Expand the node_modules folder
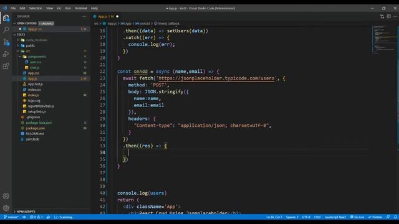The width and height of the screenshot is (399, 224). pyautogui.click(x=36, y=40)
